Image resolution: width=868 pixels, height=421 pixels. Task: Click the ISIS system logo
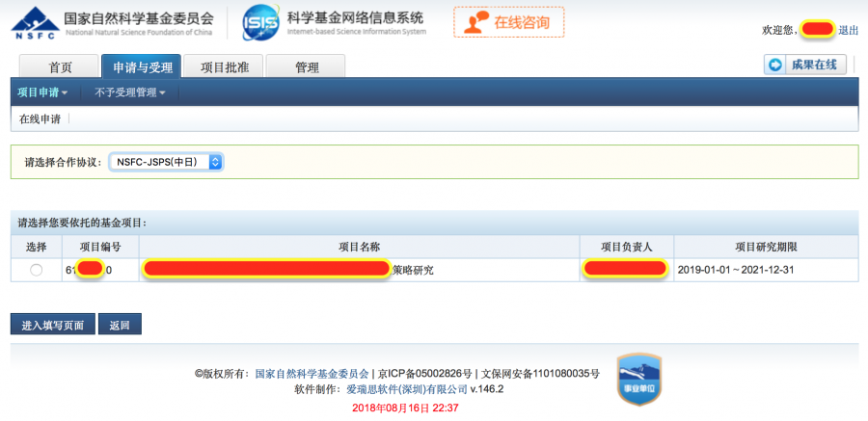tap(260, 22)
